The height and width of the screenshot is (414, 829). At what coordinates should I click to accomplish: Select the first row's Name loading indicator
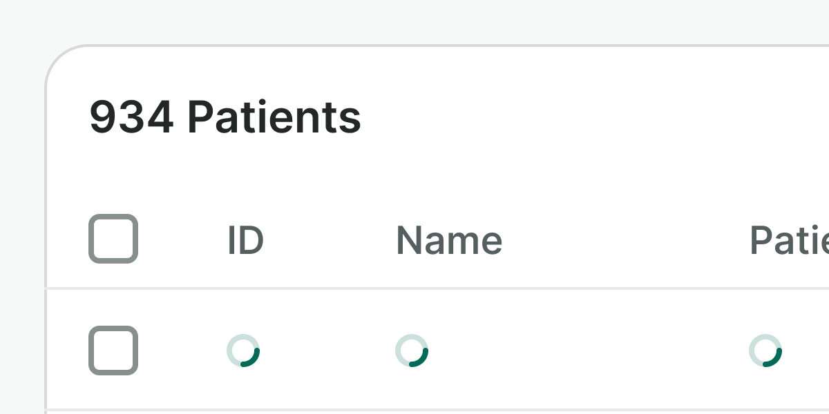[412, 351]
